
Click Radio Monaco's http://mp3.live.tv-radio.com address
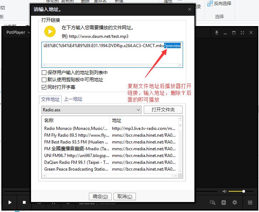pos(143,128)
